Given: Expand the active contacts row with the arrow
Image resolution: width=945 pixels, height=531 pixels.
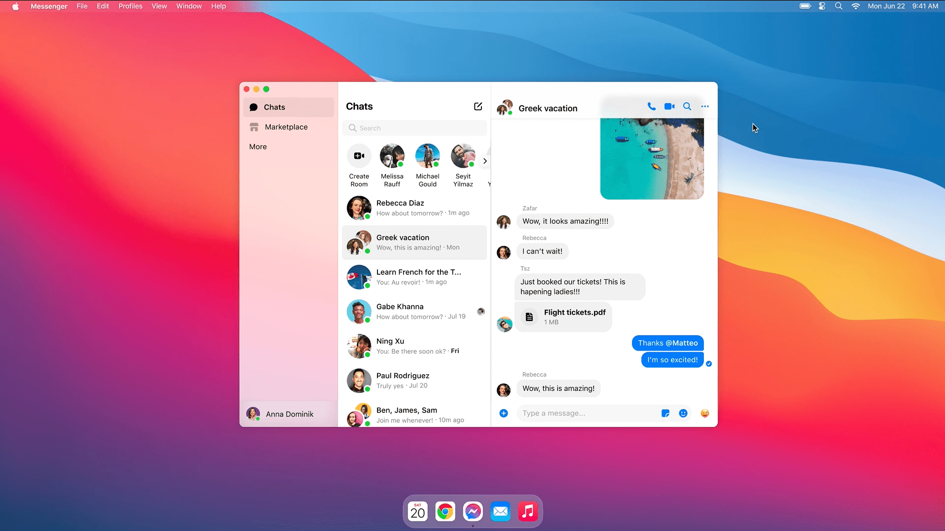Looking at the screenshot, I should pyautogui.click(x=485, y=161).
